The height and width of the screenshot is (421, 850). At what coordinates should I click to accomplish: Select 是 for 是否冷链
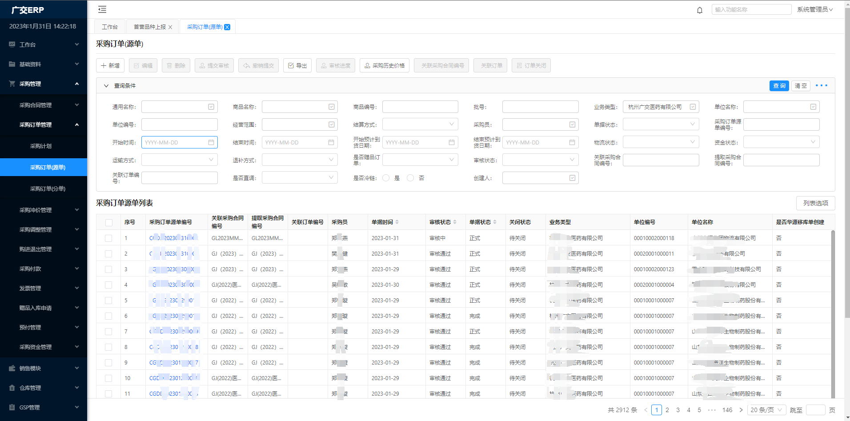[x=386, y=178]
